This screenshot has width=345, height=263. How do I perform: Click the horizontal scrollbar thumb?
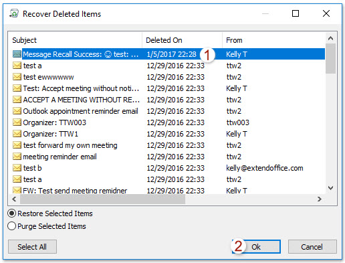pyautogui.click(x=102, y=199)
